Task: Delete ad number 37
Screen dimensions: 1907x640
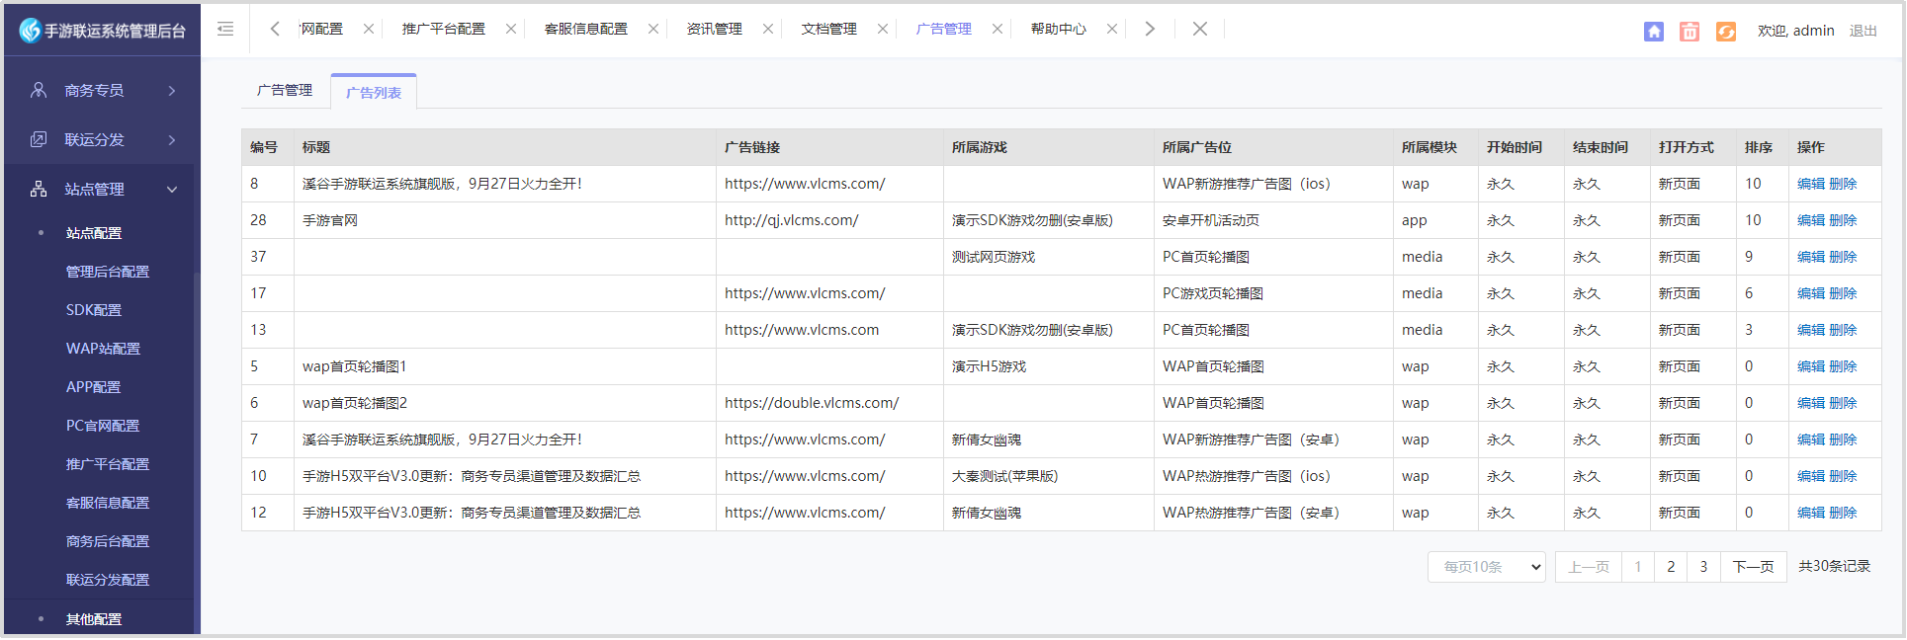Action: [1843, 257]
